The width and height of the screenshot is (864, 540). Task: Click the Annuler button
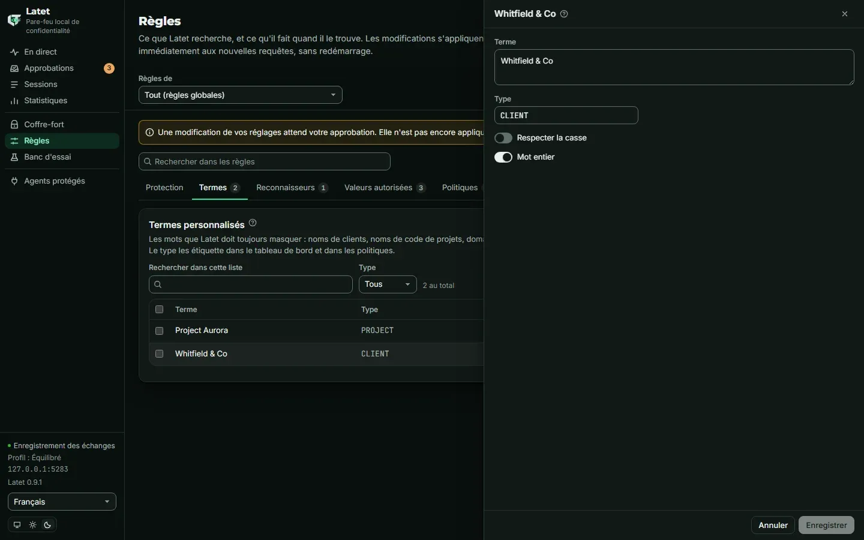(773, 525)
